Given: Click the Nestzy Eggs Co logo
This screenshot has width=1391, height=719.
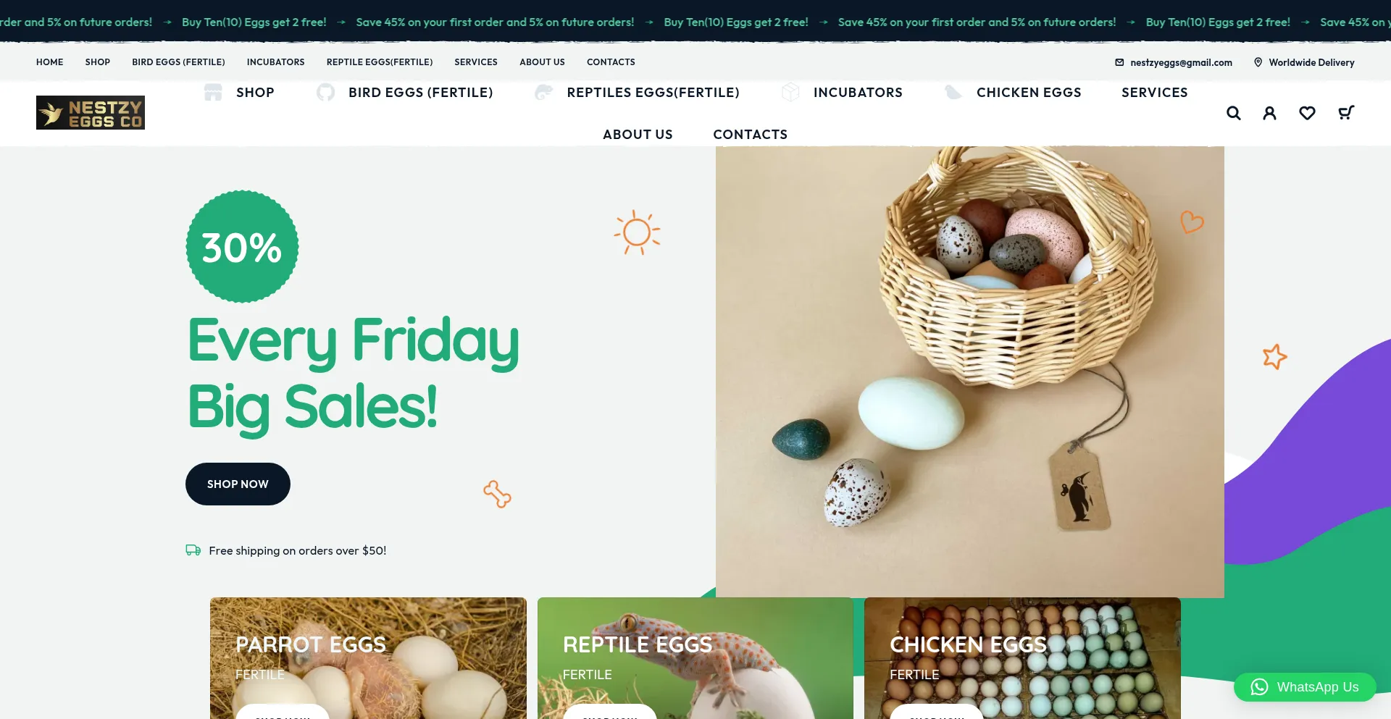Looking at the screenshot, I should coord(91,112).
